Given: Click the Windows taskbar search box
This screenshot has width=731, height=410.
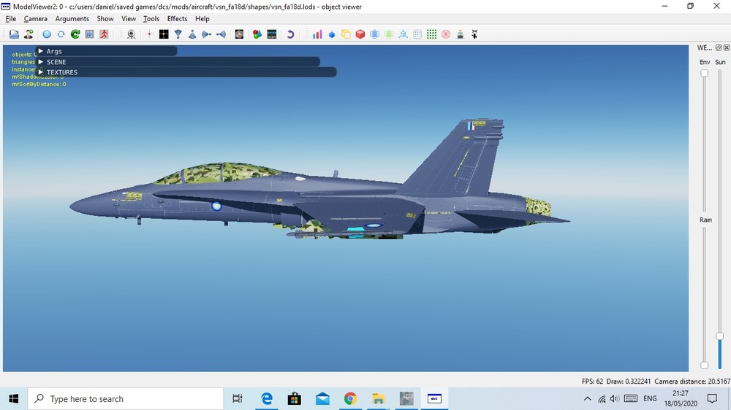Looking at the screenshot, I should [x=125, y=399].
